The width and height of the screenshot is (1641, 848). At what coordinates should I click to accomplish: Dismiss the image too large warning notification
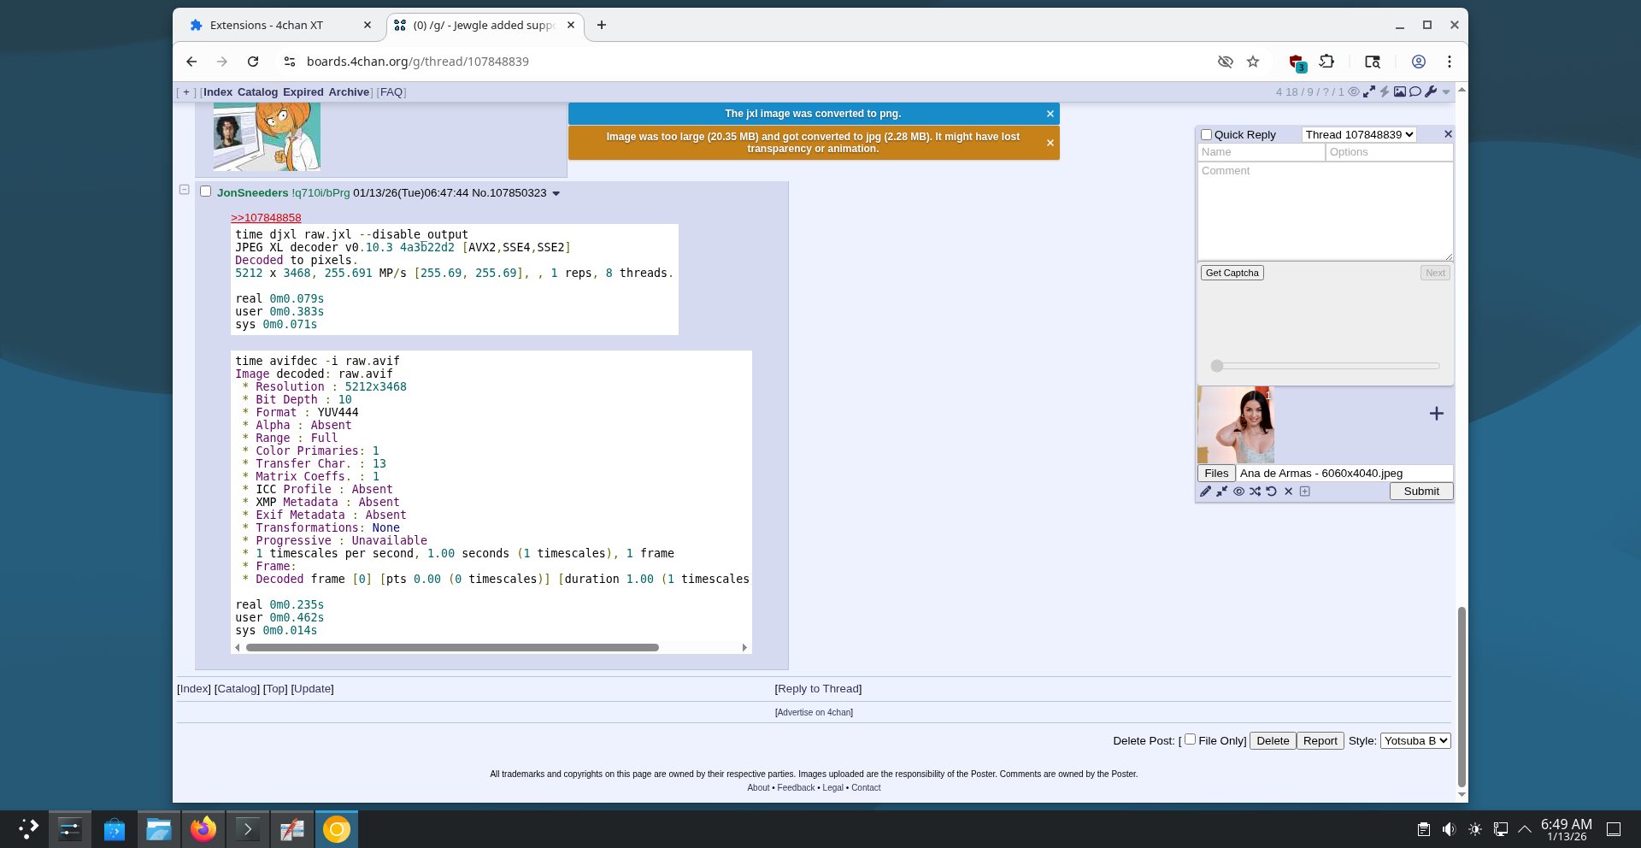tap(1050, 143)
